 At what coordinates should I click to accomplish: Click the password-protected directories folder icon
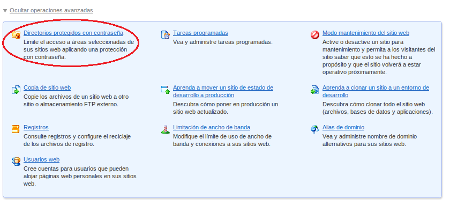(16, 35)
